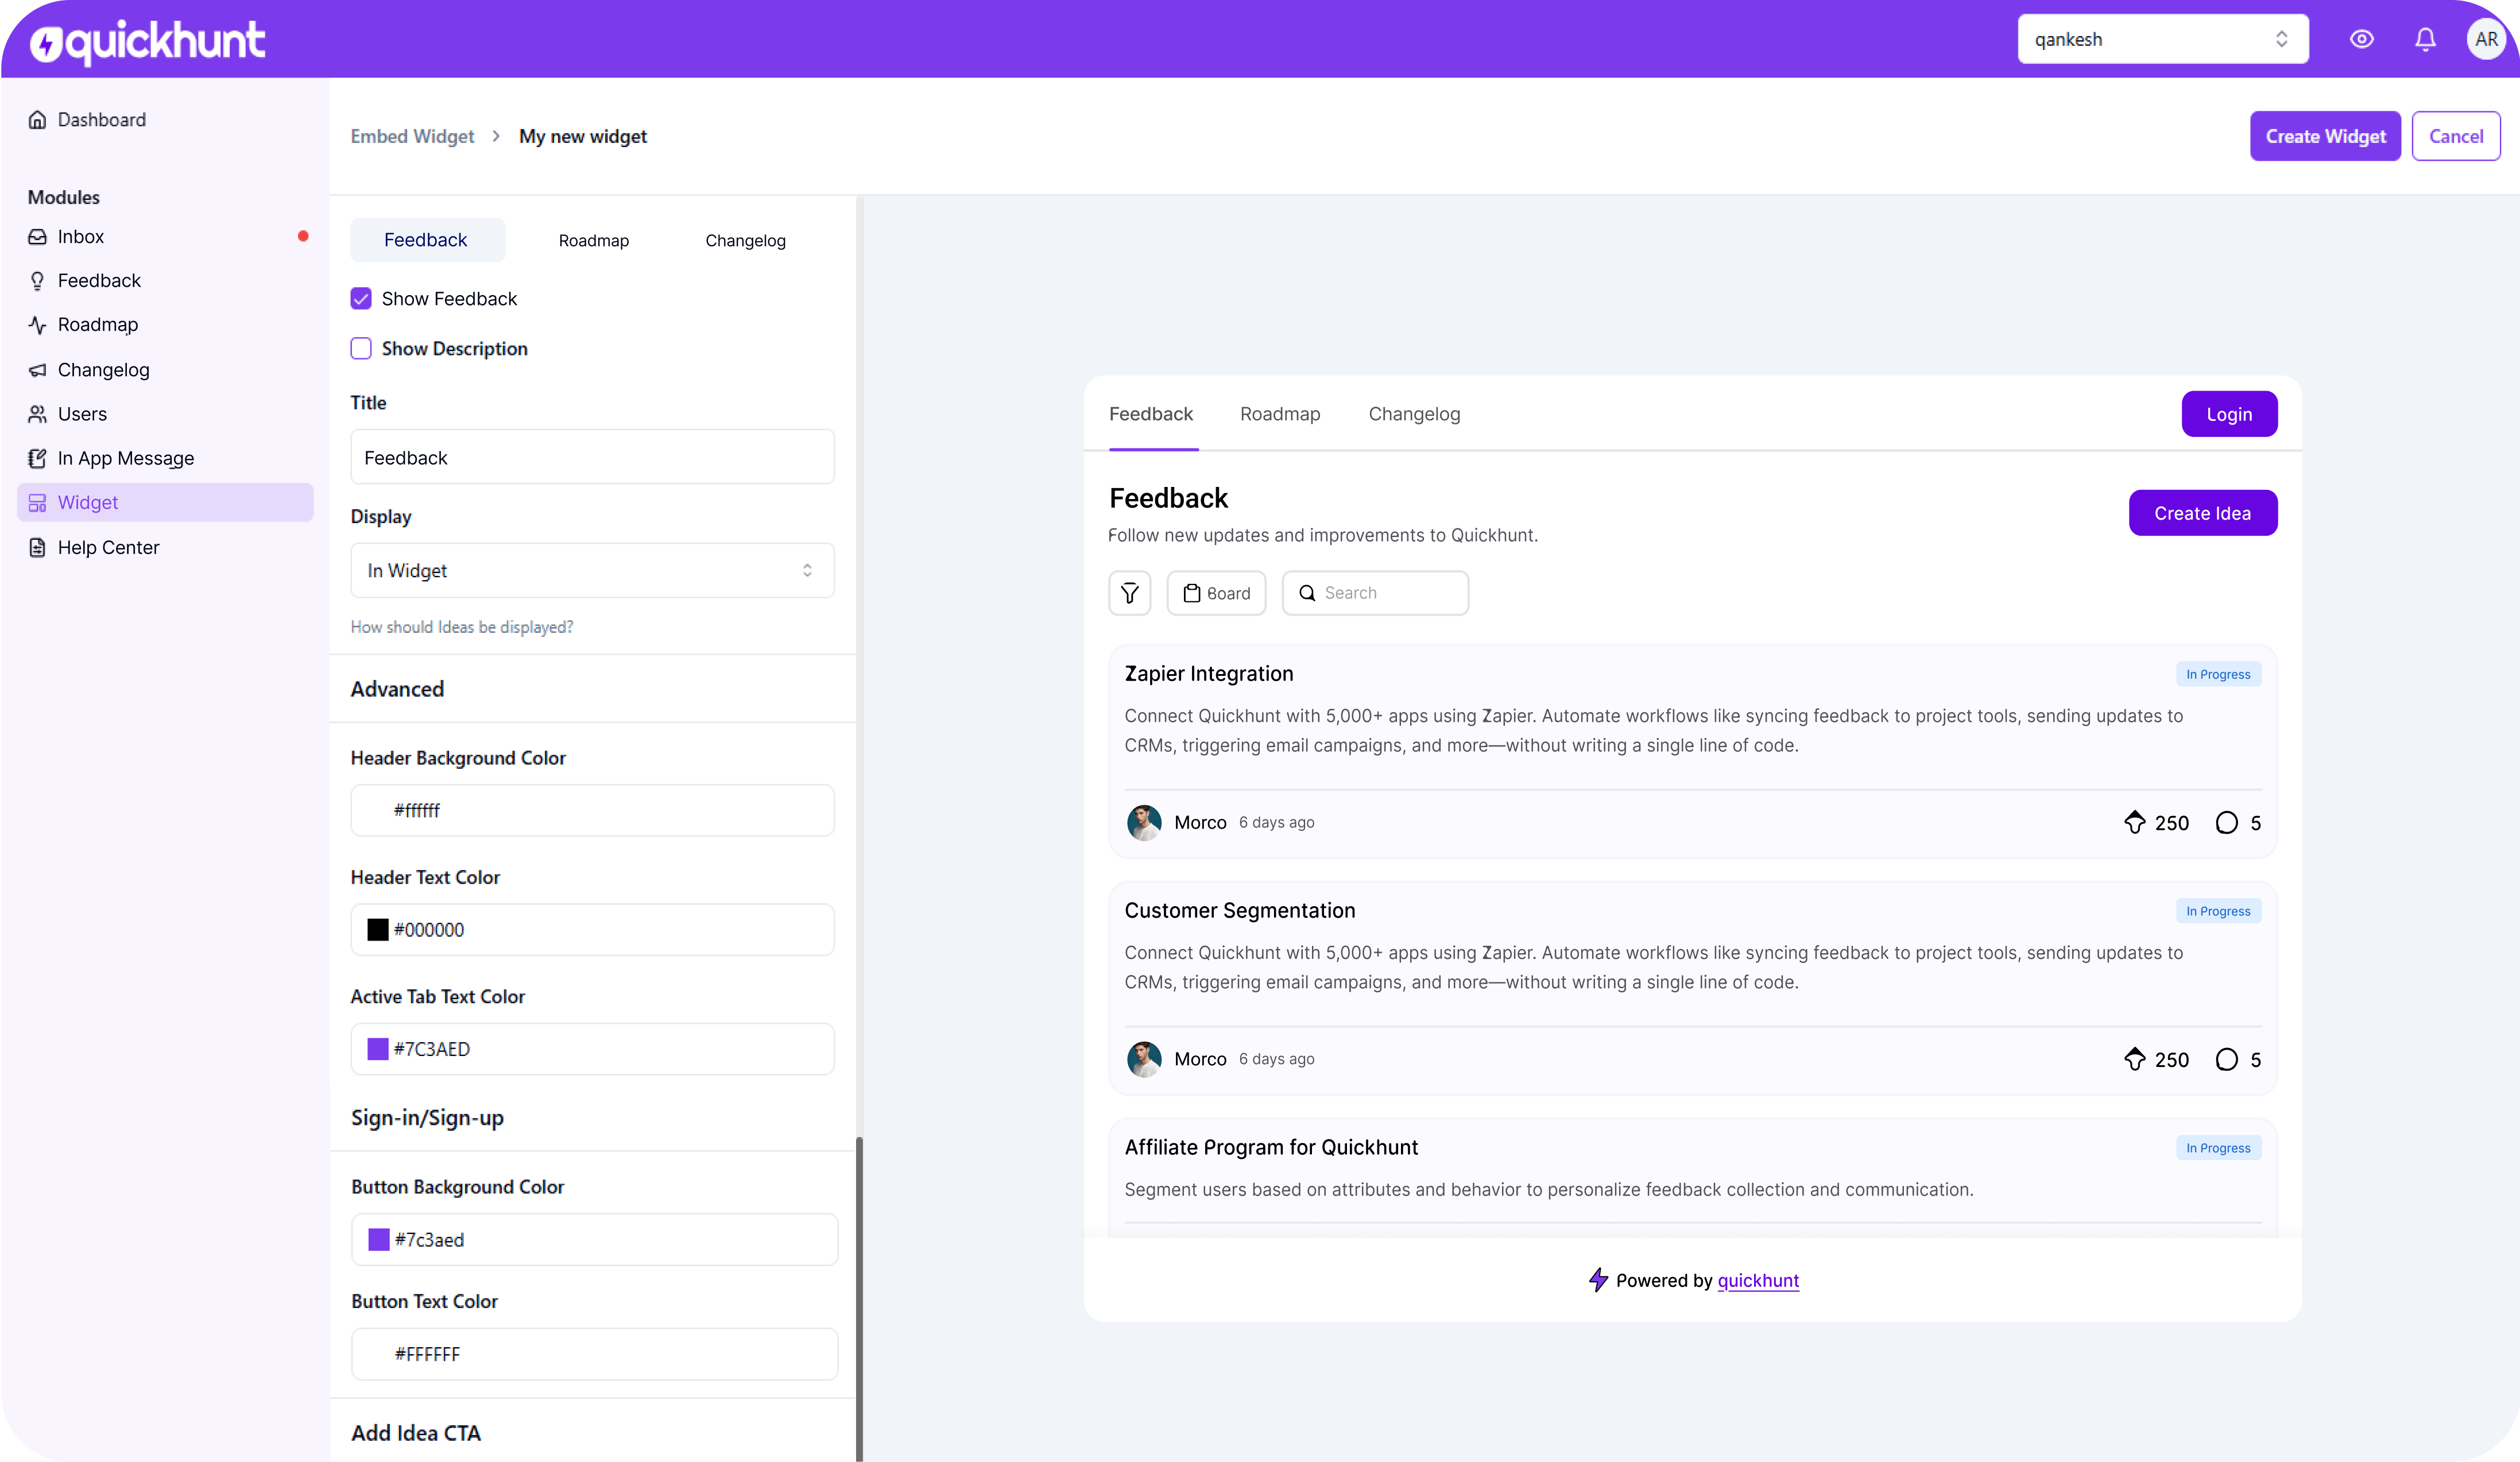Click the settings panel scrollbar

(x=859, y=1298)
